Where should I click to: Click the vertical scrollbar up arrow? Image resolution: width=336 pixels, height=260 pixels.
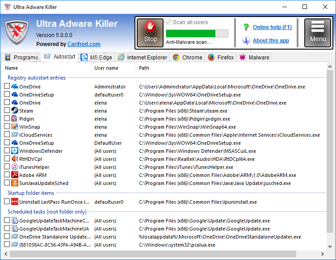(x=330, y=67)
